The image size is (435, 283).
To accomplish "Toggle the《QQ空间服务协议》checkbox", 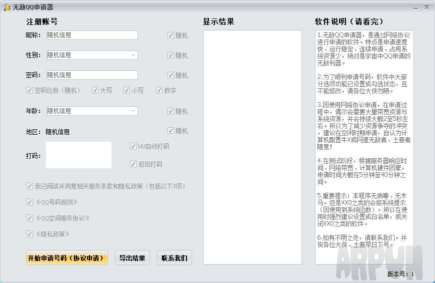I will pos(29,218).
